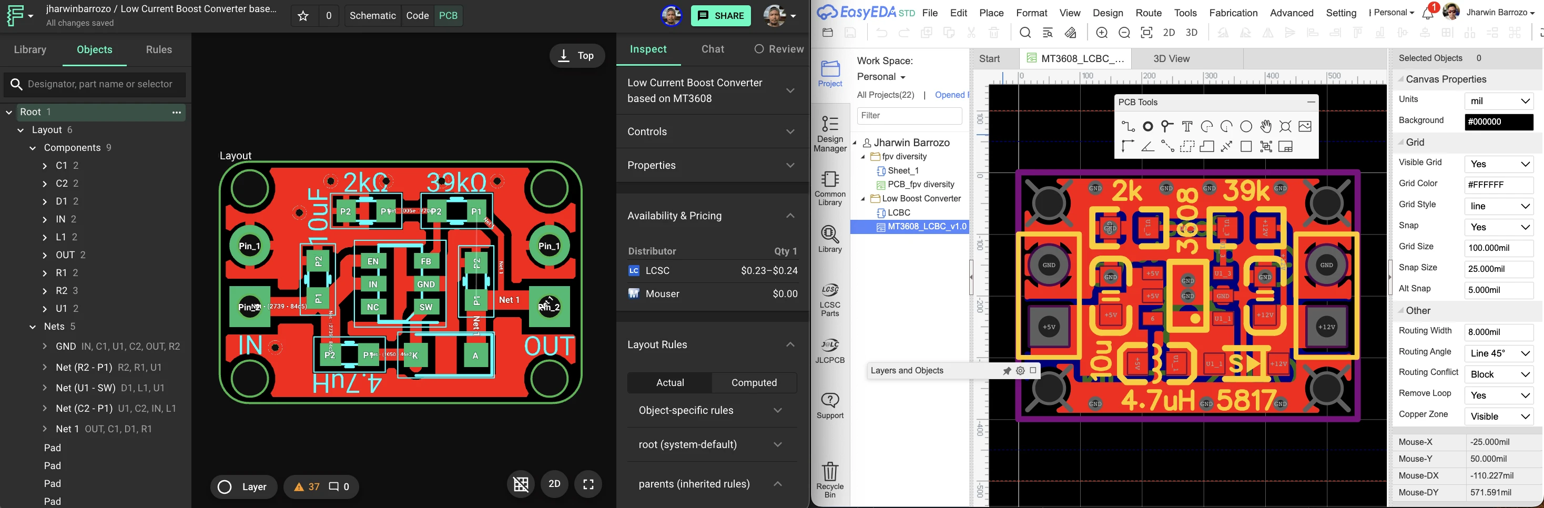Change Remove Loop setting to No
Viewport: 1544px width, 508px height.
click(1498, 395)
